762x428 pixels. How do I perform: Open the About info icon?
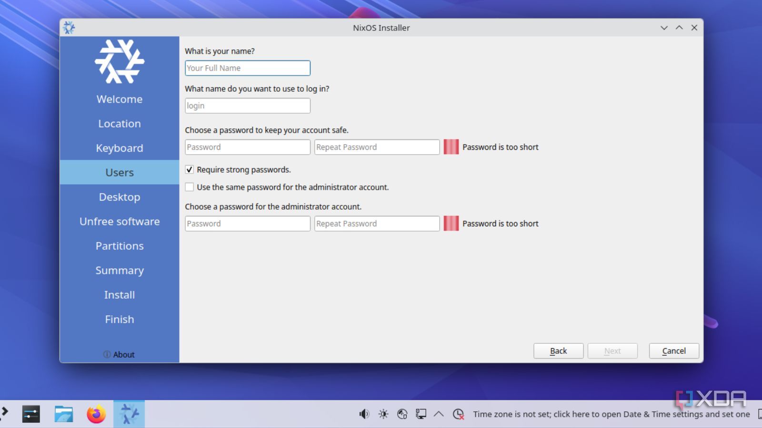(x=107, y=354)
